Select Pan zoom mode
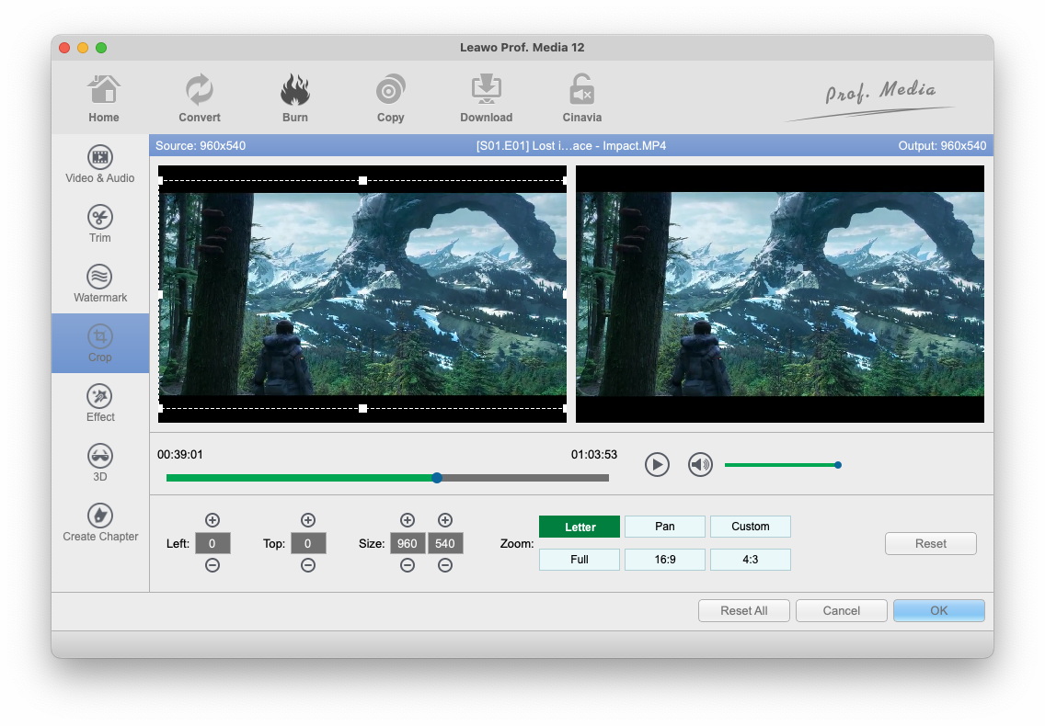1045x726 pixels. [664, 527]
